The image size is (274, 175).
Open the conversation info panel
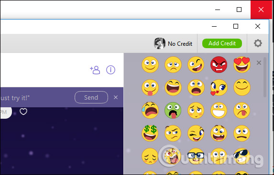pyautogui.click(x=110, y=70)
